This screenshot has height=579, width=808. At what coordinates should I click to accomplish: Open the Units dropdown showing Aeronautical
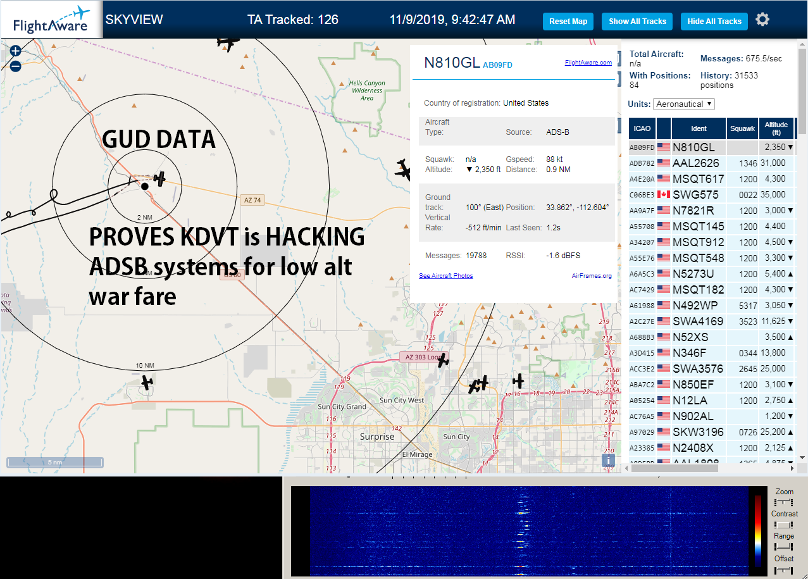pos(684,104)
